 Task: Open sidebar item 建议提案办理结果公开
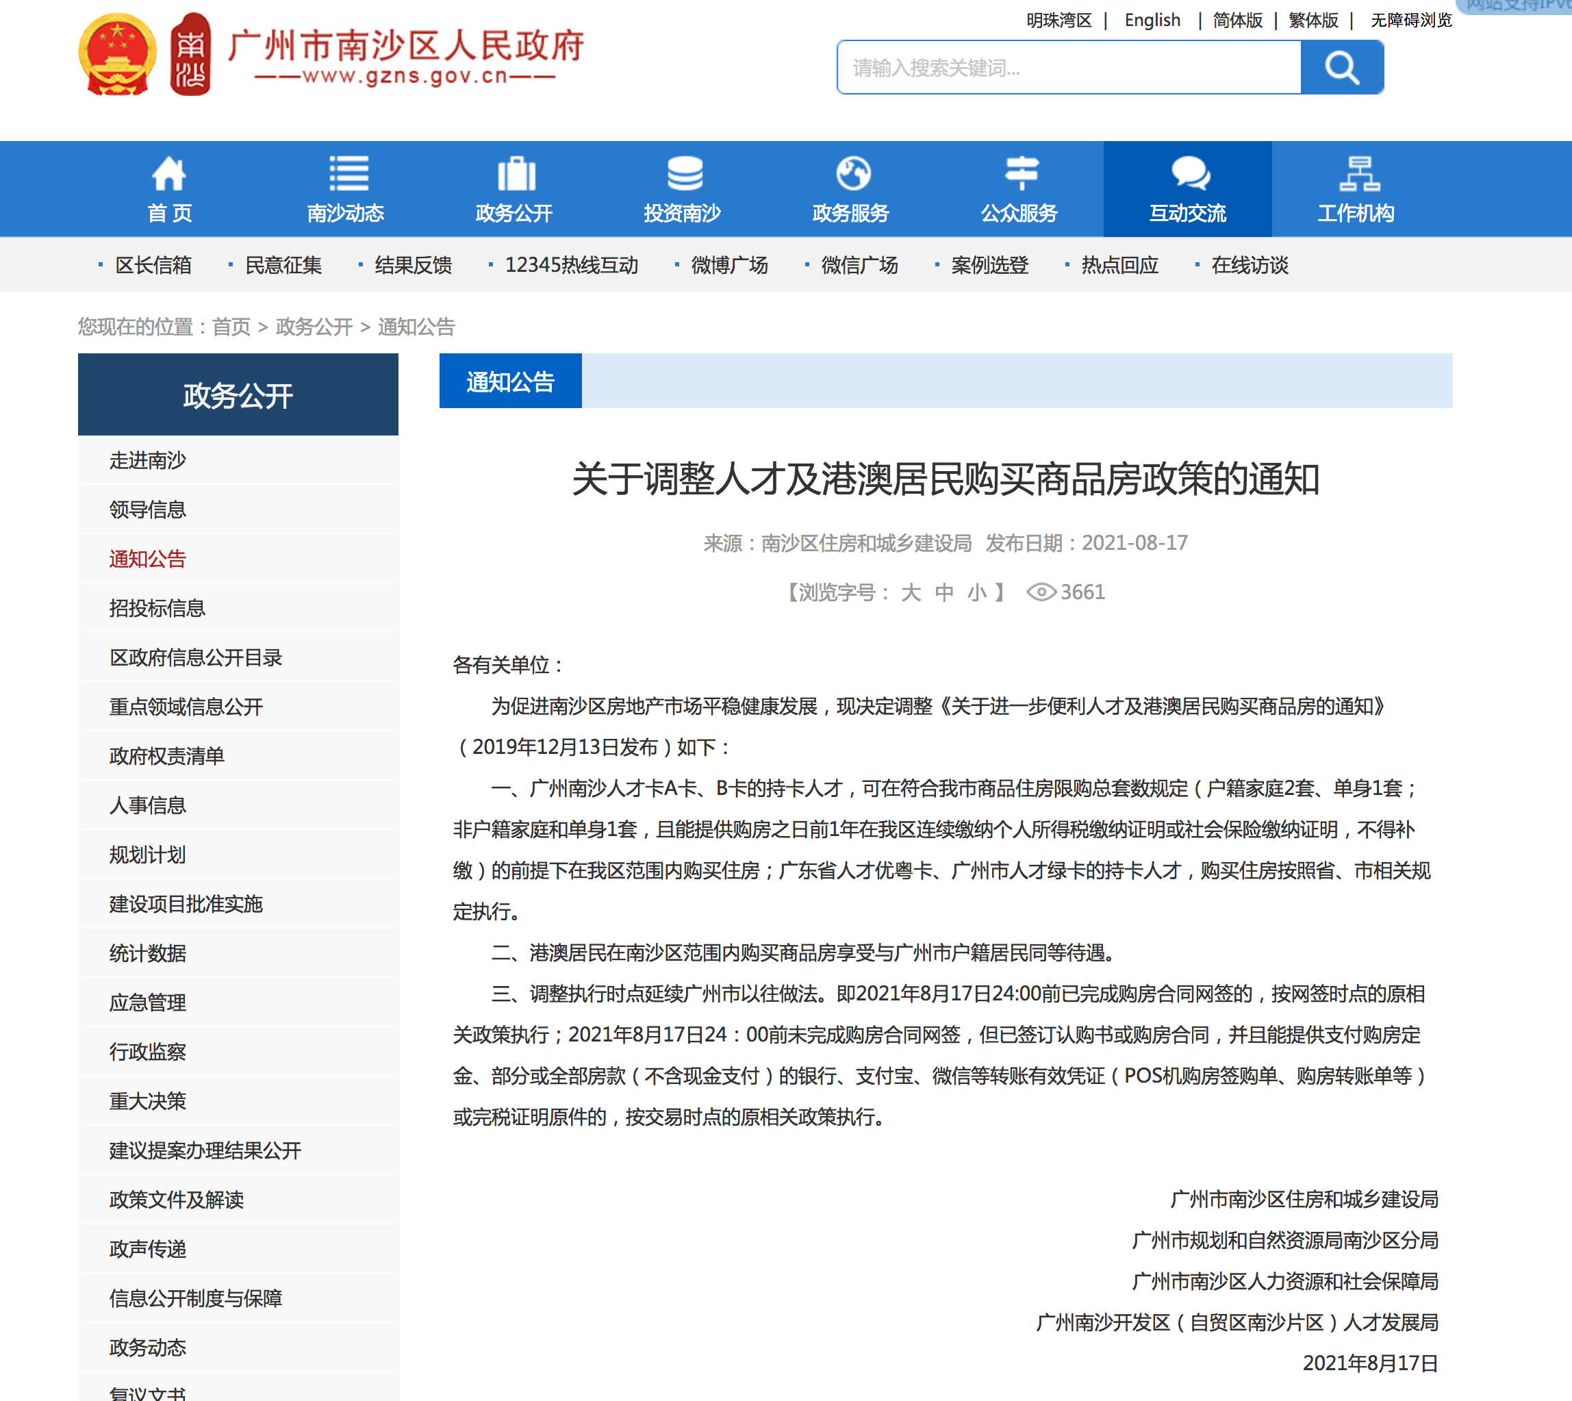tap(205, 1150)
